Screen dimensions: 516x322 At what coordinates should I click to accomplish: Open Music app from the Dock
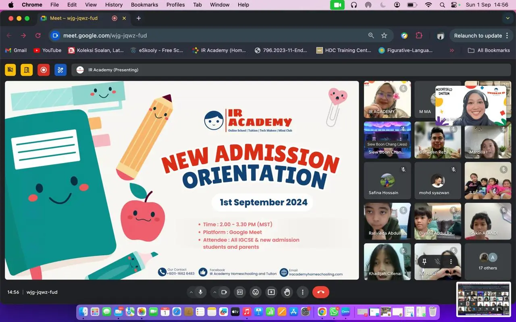247,312
